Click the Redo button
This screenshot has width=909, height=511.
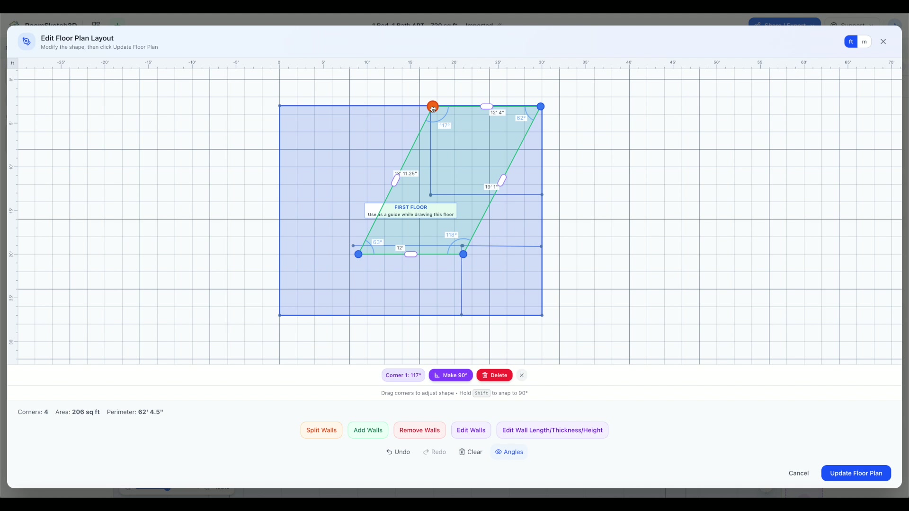pos(435,452)
